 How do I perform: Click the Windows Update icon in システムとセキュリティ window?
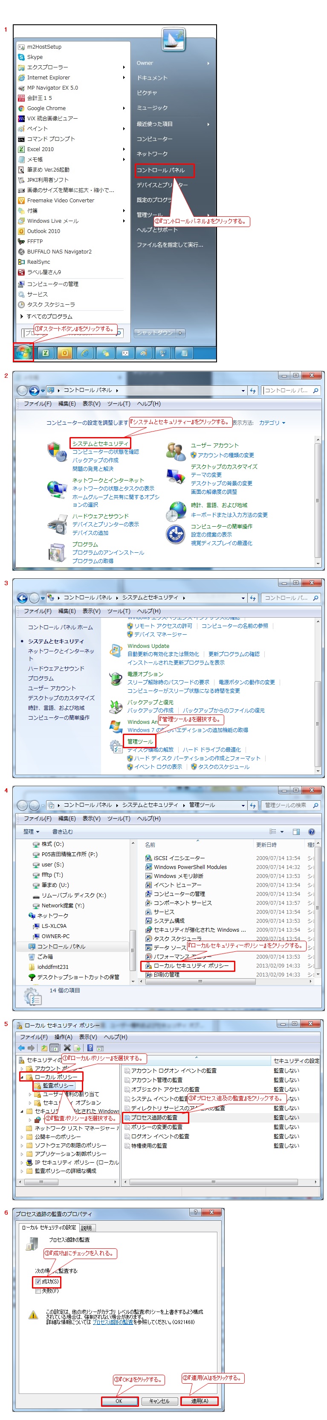[116, 651]
